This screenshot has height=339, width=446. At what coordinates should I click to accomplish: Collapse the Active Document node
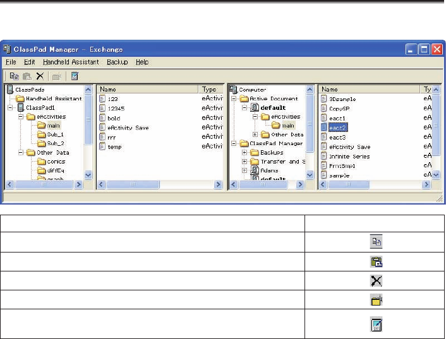(234, 98)
